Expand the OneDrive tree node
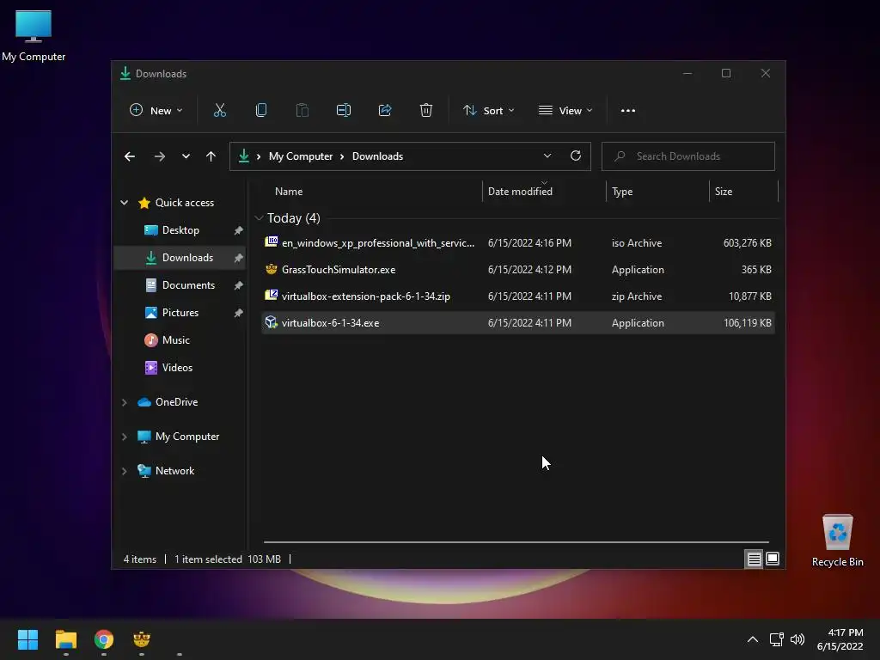880x660 pixels. click(124, 402)
